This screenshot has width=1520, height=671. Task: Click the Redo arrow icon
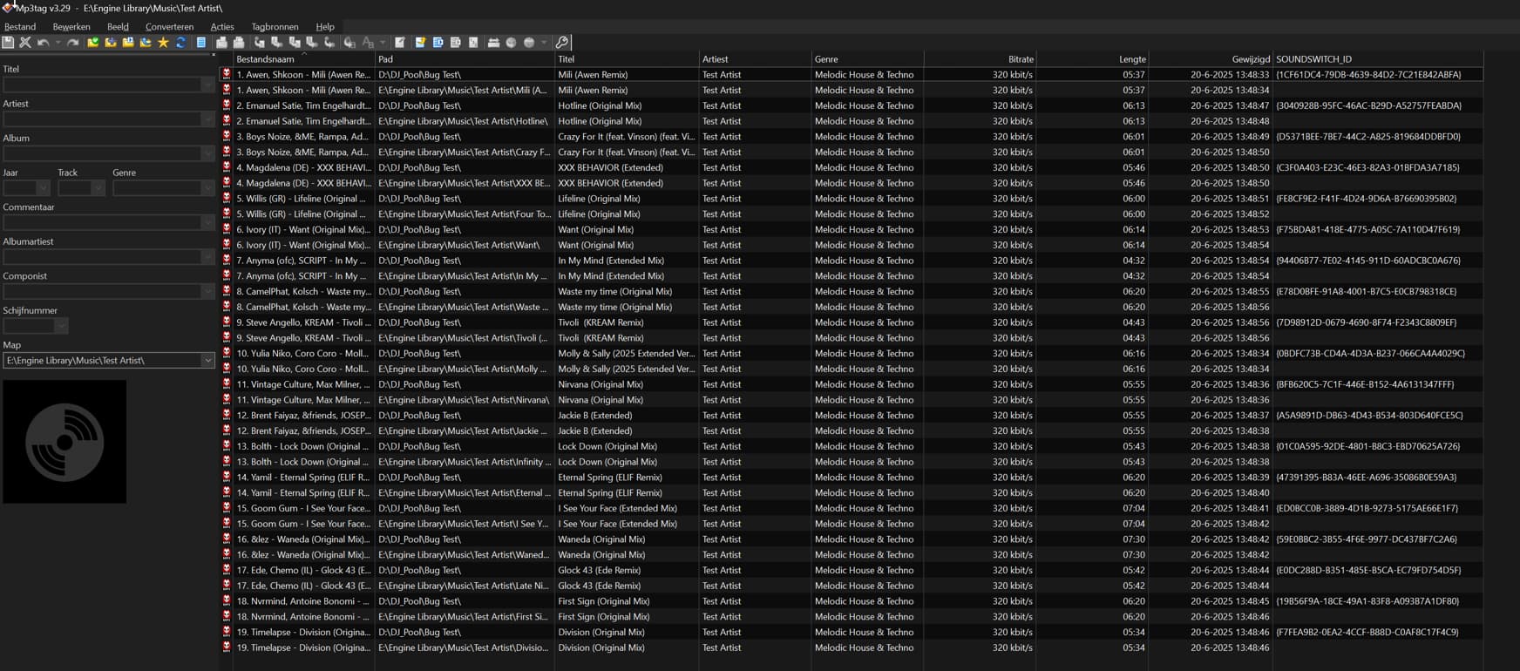tap(73, 42)
